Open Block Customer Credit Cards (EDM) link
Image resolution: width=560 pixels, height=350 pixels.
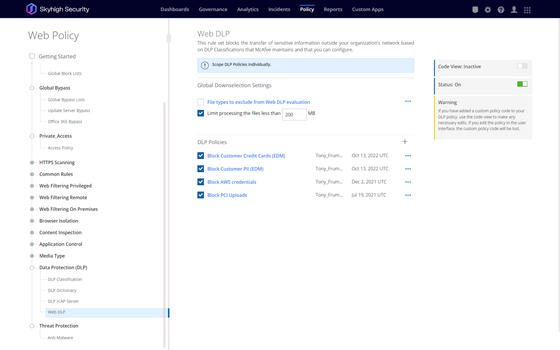(246, 156)
